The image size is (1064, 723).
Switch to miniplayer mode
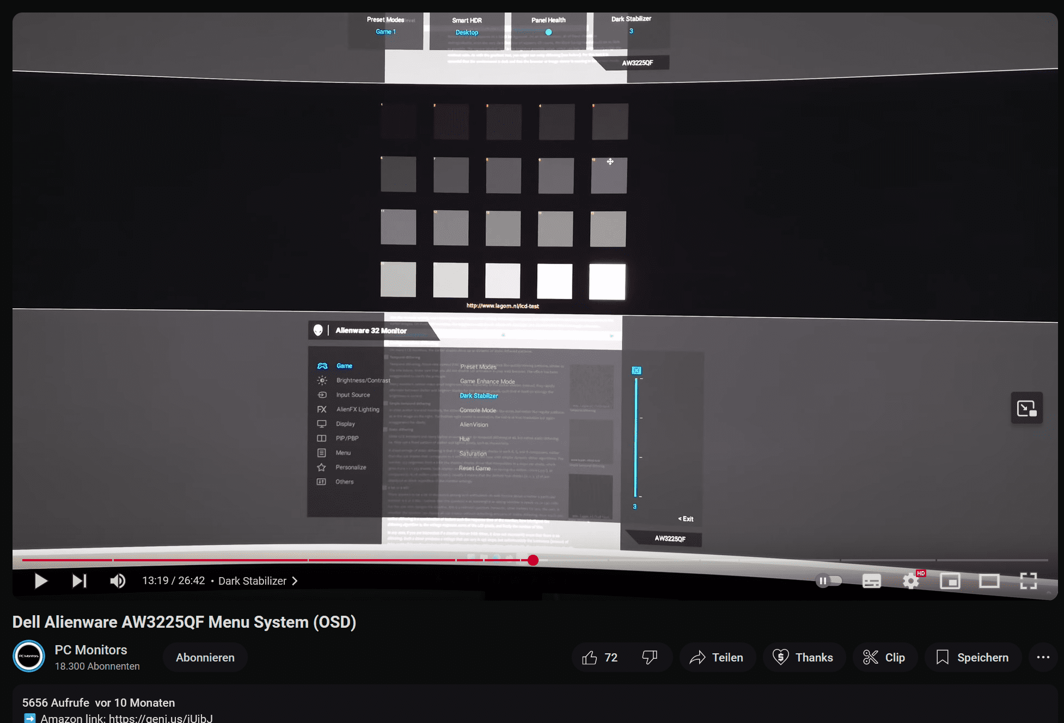pyautogui.click(x=950, y=581)
